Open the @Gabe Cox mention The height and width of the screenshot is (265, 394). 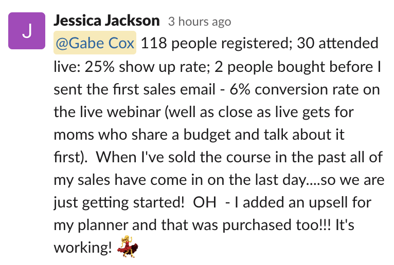[x=95, y=43]
